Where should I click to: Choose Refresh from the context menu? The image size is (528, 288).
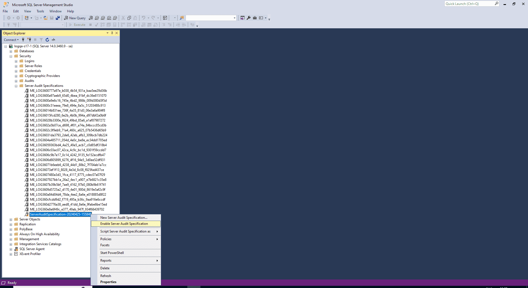click(x=126, y=276)
